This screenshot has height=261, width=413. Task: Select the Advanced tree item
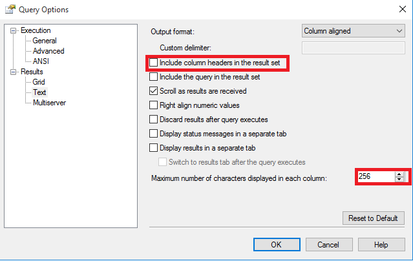click(x=48, y=51)
